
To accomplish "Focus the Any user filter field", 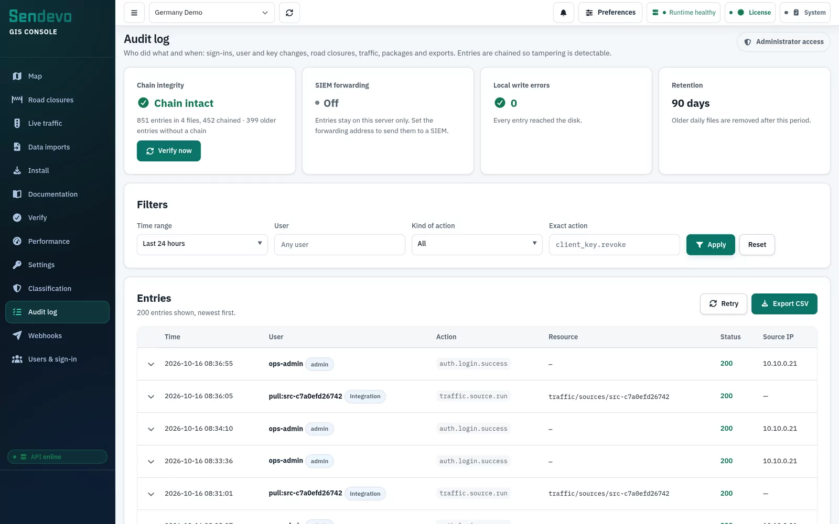I will pos(340,245).
